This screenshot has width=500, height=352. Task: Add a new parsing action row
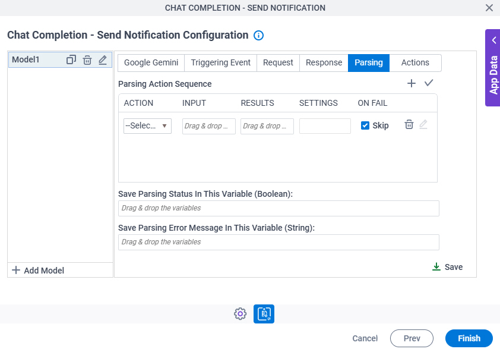tap(412, 83)
